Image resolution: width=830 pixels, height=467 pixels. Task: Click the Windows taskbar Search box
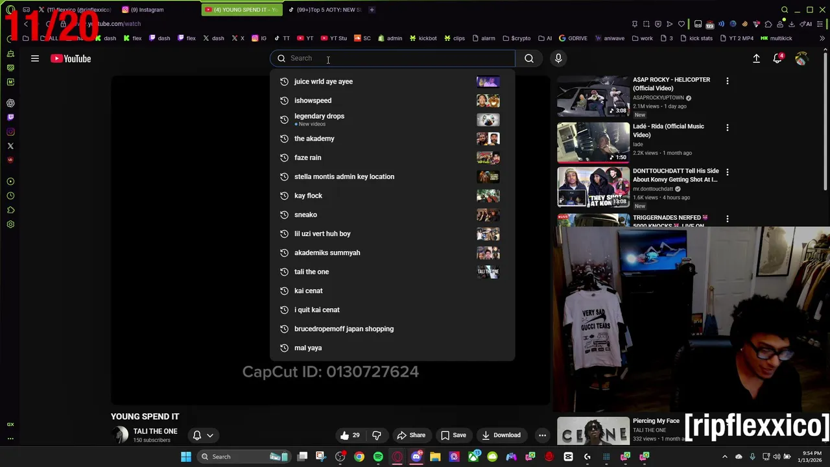point(243,457)
